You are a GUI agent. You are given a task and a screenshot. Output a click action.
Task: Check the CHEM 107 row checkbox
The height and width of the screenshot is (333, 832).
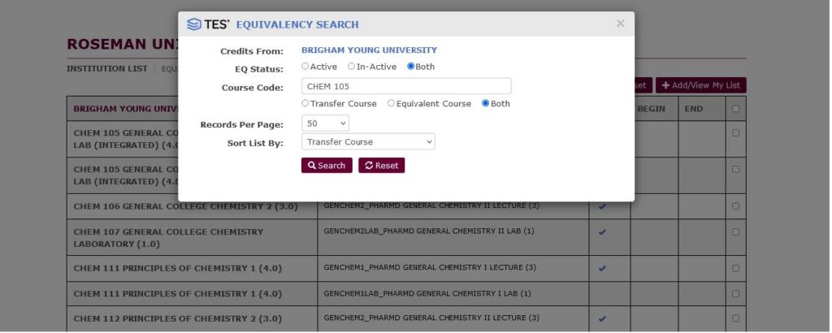[735, 231]
